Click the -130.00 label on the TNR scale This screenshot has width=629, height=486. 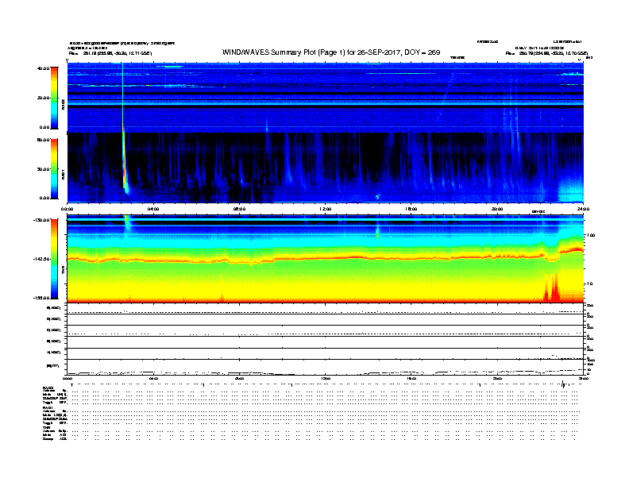click(x=42, y=220)
